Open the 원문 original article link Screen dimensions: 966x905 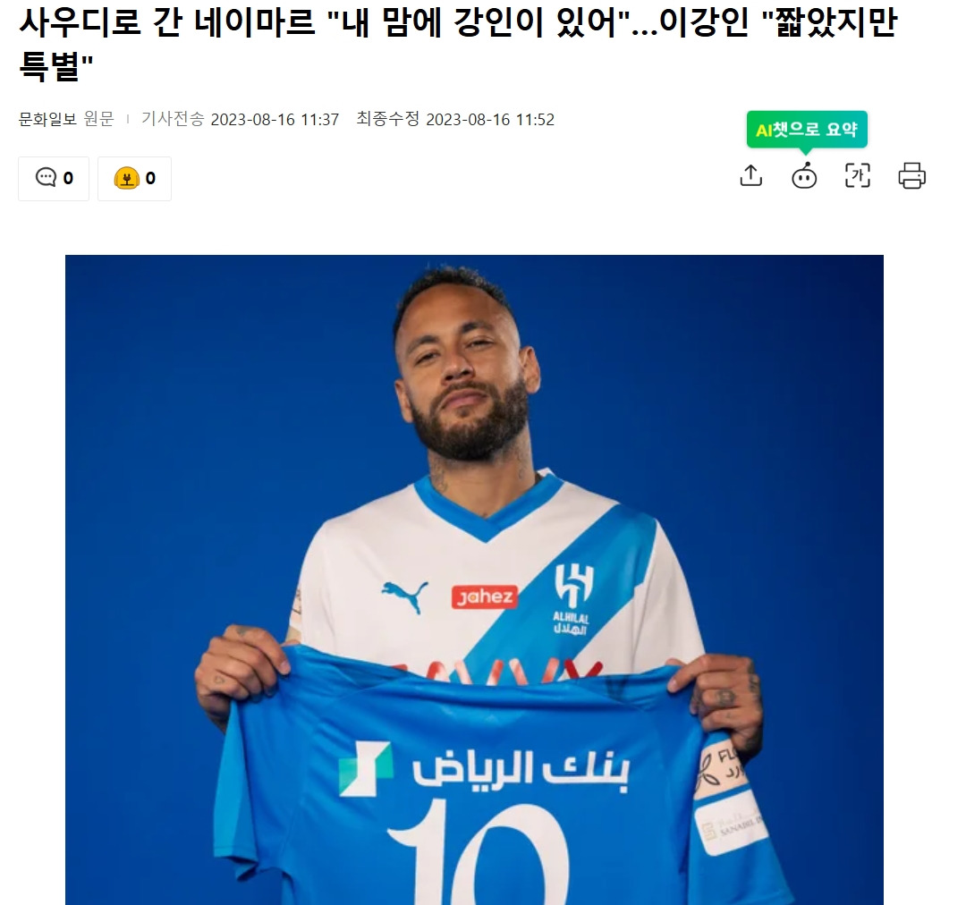pyautogui.click(x=99, y=119)
